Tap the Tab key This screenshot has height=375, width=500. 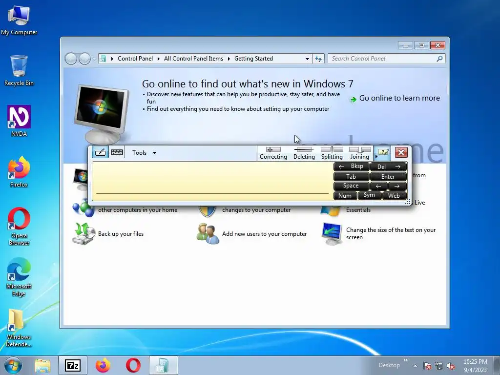pos(352,176)
